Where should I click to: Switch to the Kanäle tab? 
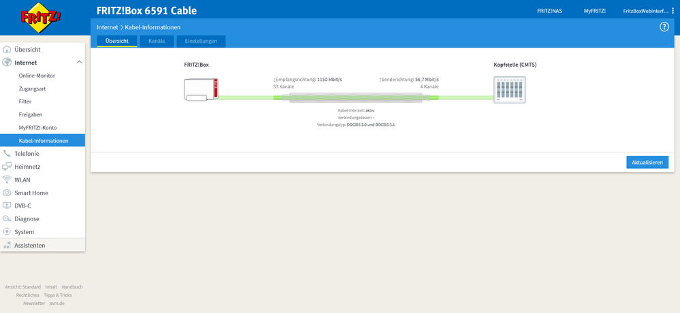[x=157, y=42]
